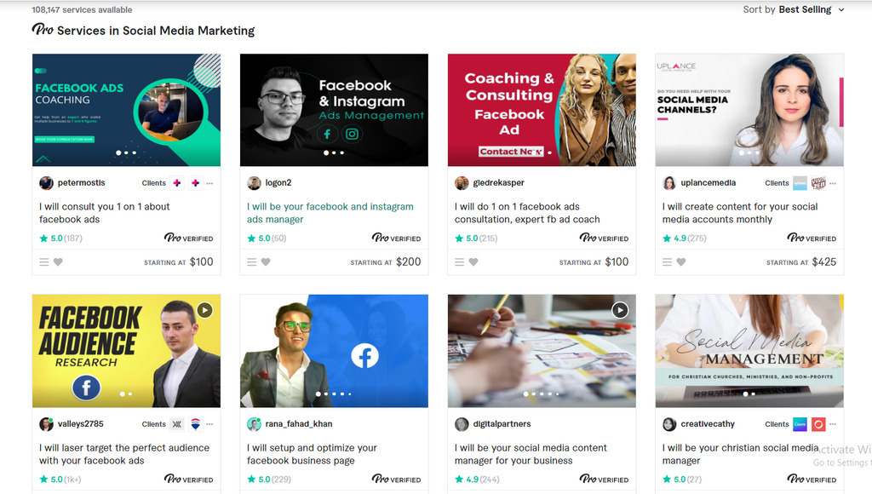
Task: Go to second slide dot on logon2 thumbnail
Action: 334,153
